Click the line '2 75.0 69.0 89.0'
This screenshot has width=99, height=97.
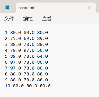(x=26, y=39)
